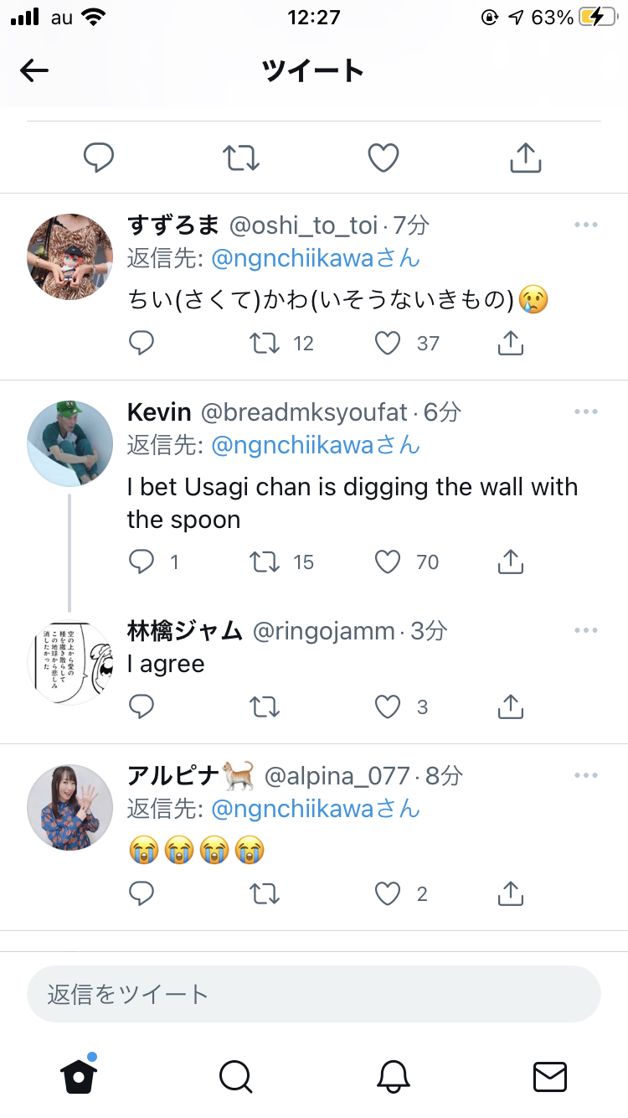
Task: Open @ngnchiikawa link in アルピナ's reply
Action: pyautogui.click(x=292, y=809)
